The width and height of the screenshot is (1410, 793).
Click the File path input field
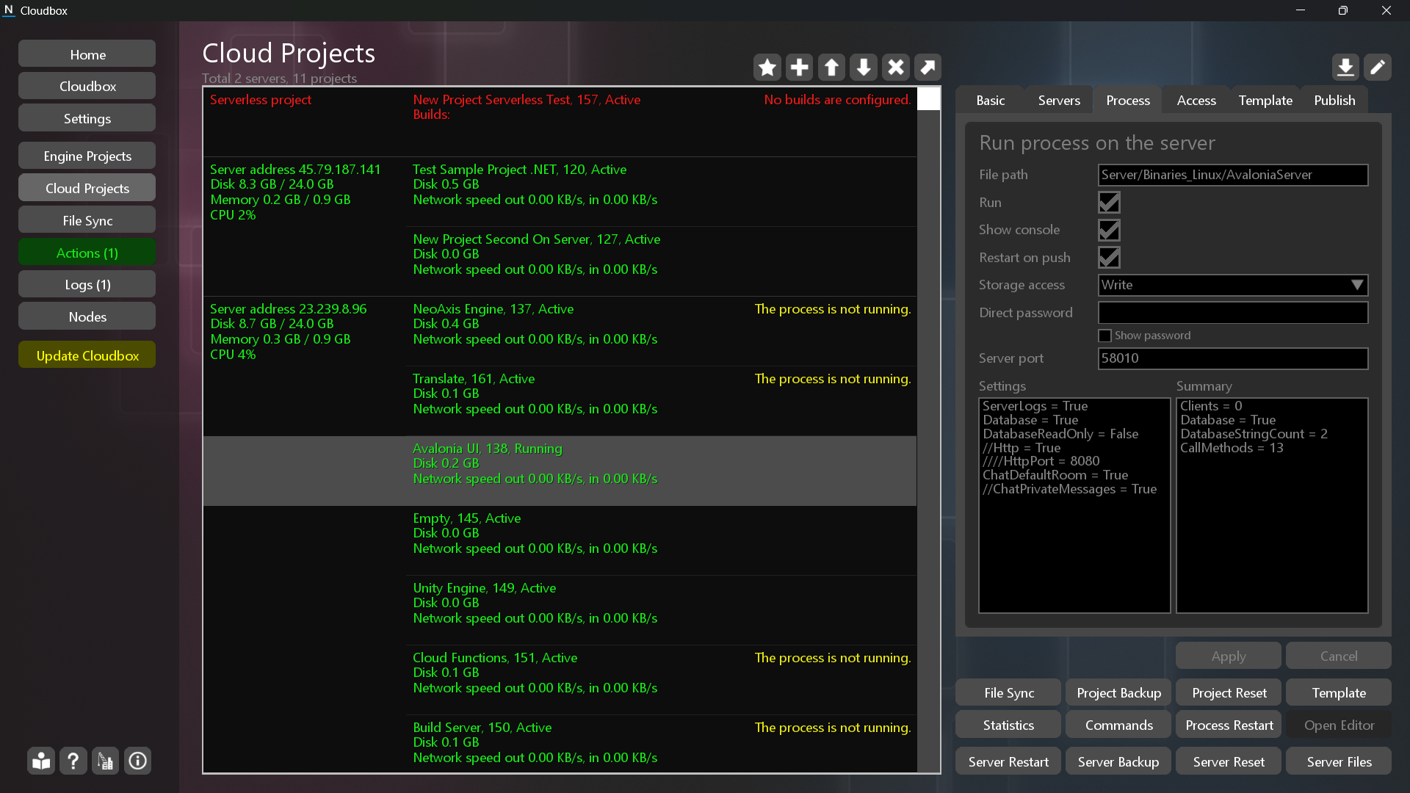pos(1233,175)
